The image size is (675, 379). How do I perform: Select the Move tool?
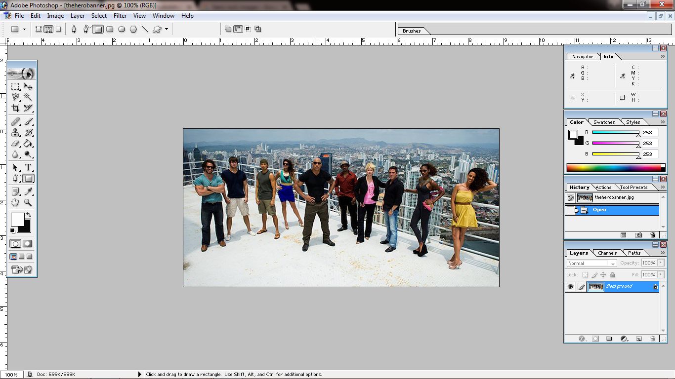[27, 86]
